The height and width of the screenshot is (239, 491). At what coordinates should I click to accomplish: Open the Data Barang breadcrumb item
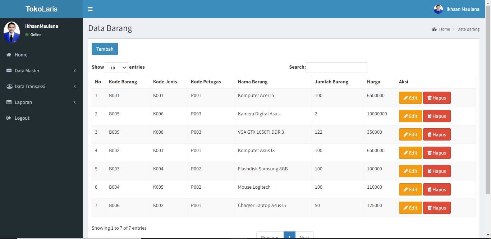[x=468, y=29]
